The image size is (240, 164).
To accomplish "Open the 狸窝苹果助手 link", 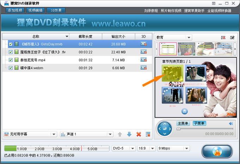I will coord(194,11).
